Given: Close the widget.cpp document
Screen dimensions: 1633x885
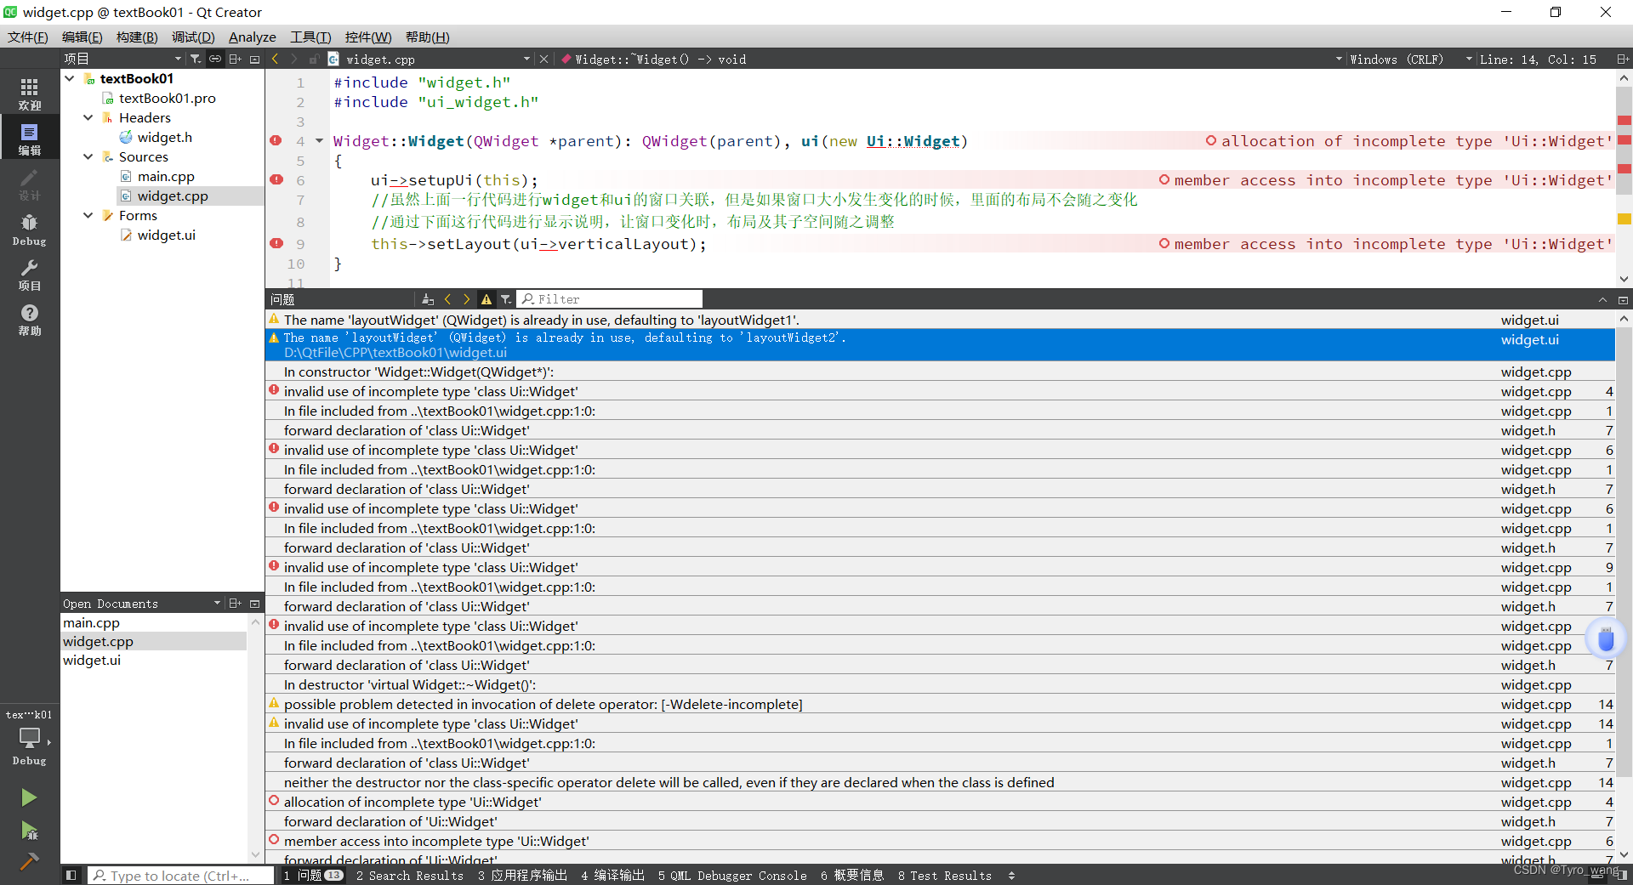Looking at the screenshot, I should tap(544, 59).
